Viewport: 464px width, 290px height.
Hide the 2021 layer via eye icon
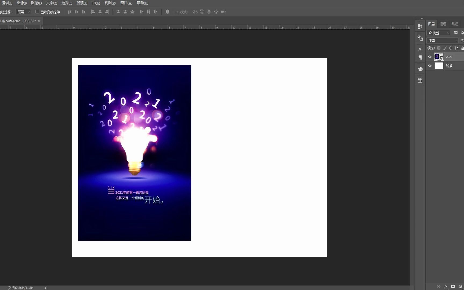pos(430,57)
